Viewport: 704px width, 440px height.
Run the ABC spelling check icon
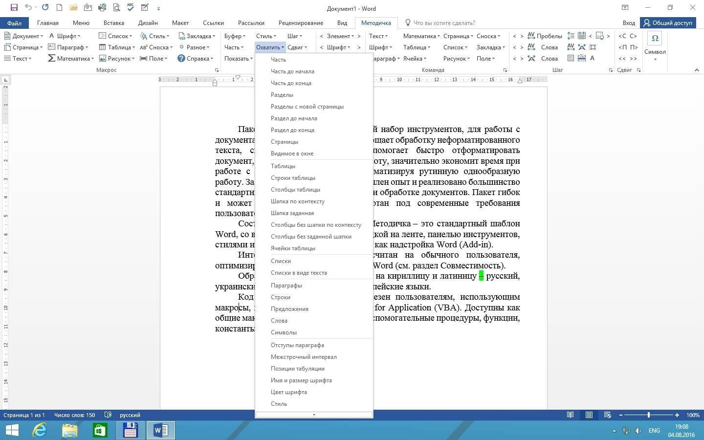coord(131,8)
